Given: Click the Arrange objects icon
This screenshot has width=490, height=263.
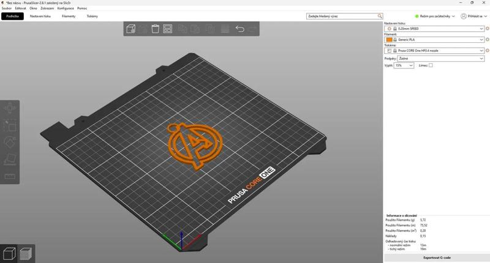Looking at the screenshot, I should (x=167, y=29).
